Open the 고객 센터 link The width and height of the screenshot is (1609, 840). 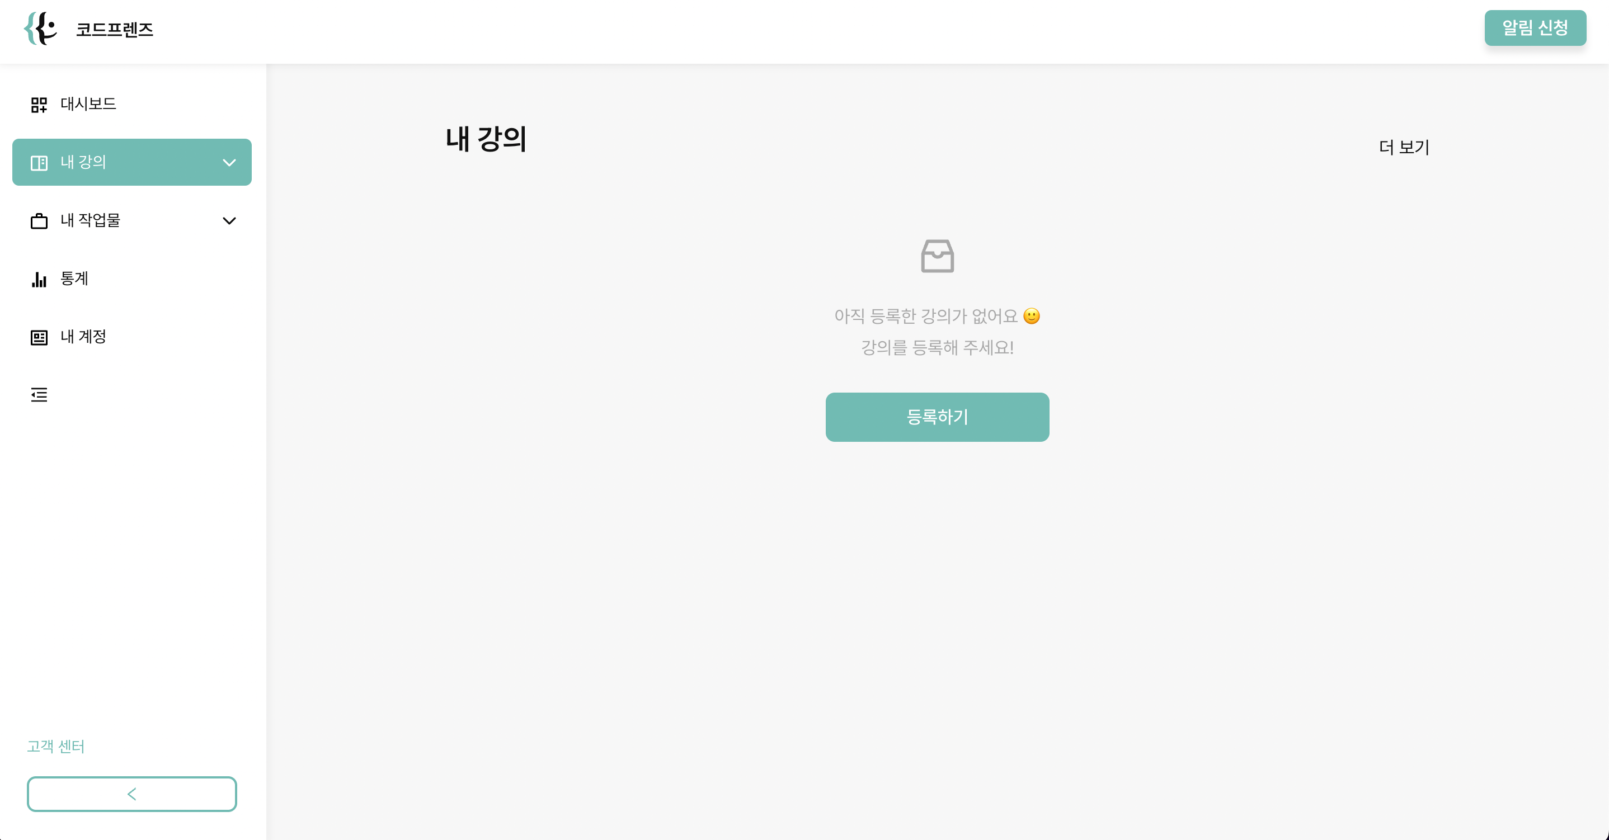coord(55,745)
